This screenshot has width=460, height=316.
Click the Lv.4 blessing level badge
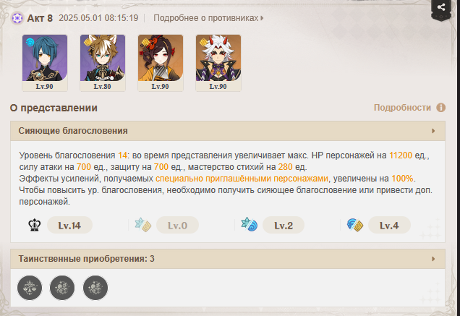(x=389, y=225)
